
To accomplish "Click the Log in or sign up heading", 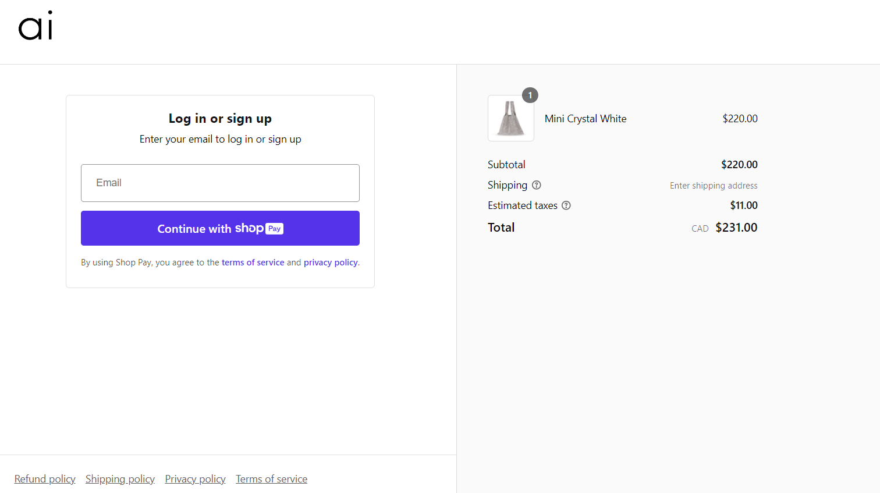I will point(220,119).
